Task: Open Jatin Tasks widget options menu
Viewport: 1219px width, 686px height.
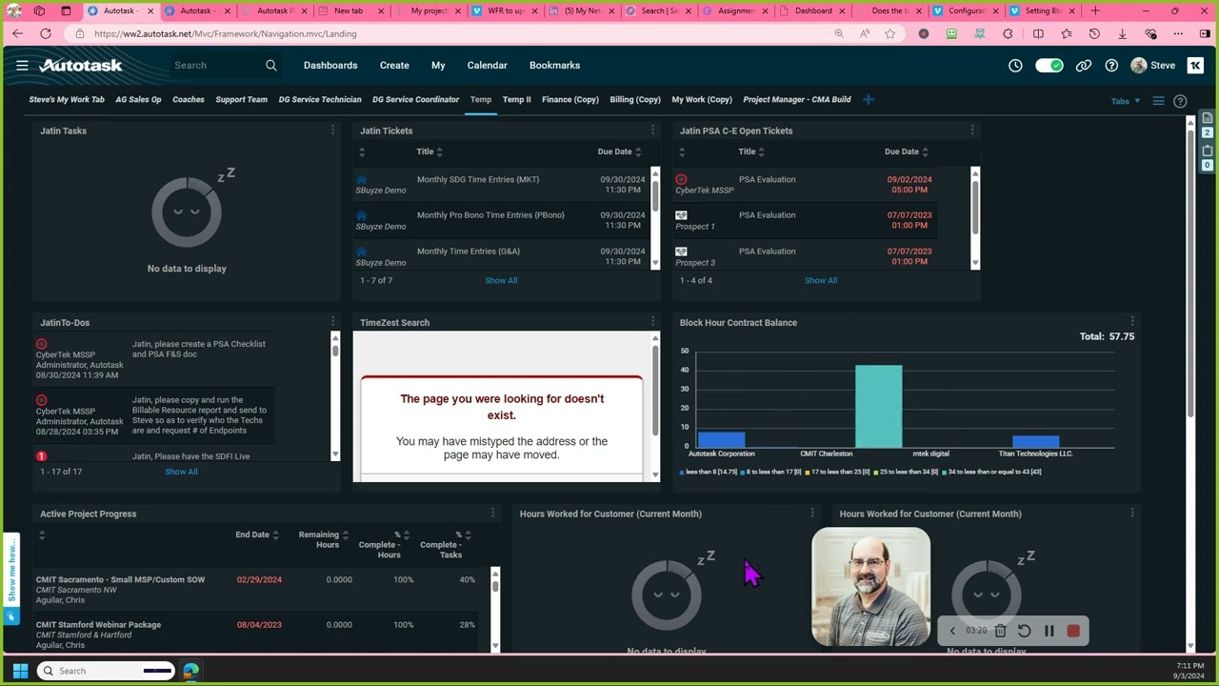Action: [332, 131]
